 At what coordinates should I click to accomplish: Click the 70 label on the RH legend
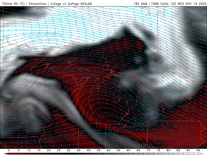(x=148, y=150)
